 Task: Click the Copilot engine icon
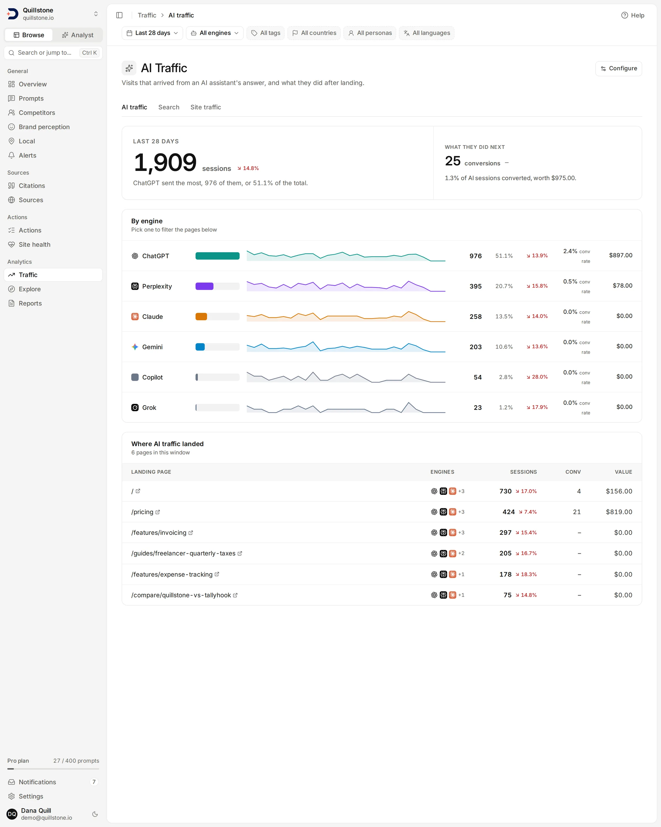pos(135,377)
